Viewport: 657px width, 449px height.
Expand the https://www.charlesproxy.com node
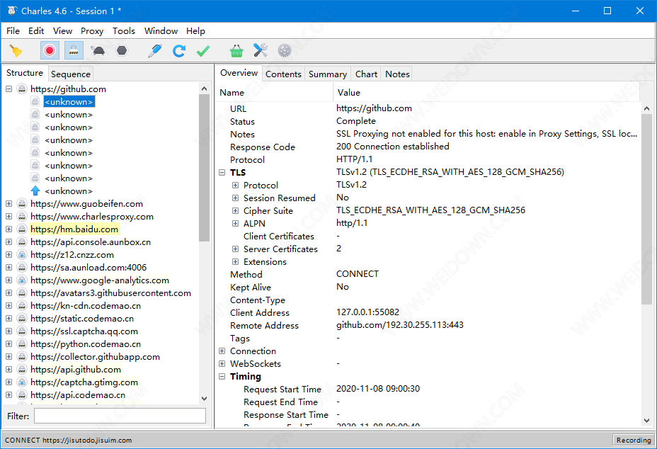[8, 216]
